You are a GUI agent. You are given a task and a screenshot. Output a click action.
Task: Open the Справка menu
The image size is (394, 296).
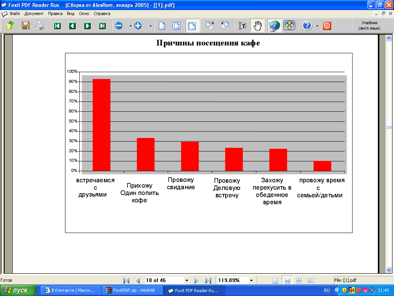click(x=102, y=13)
